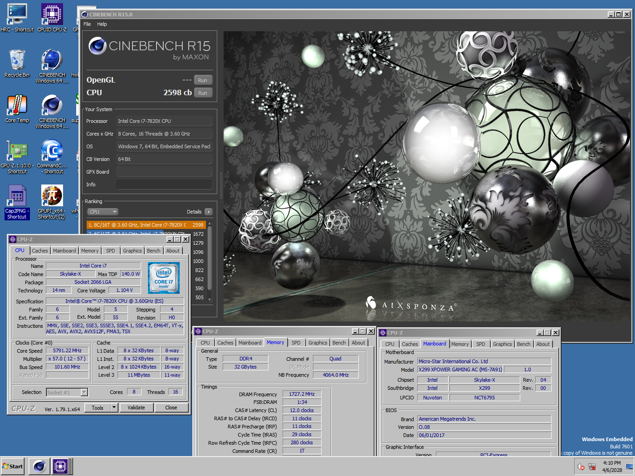This screenshot has height=476, width=635.
Task: Switch to Bench tab in CPU-Z CPU window
Action: point(154,251)
